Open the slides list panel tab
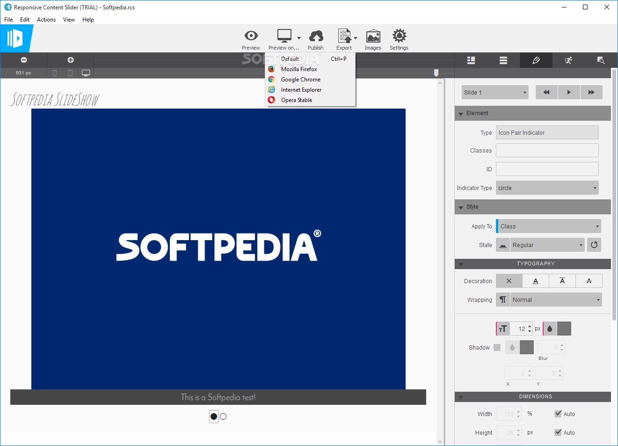This screenshot has height=446, width=618. point(503,60)
